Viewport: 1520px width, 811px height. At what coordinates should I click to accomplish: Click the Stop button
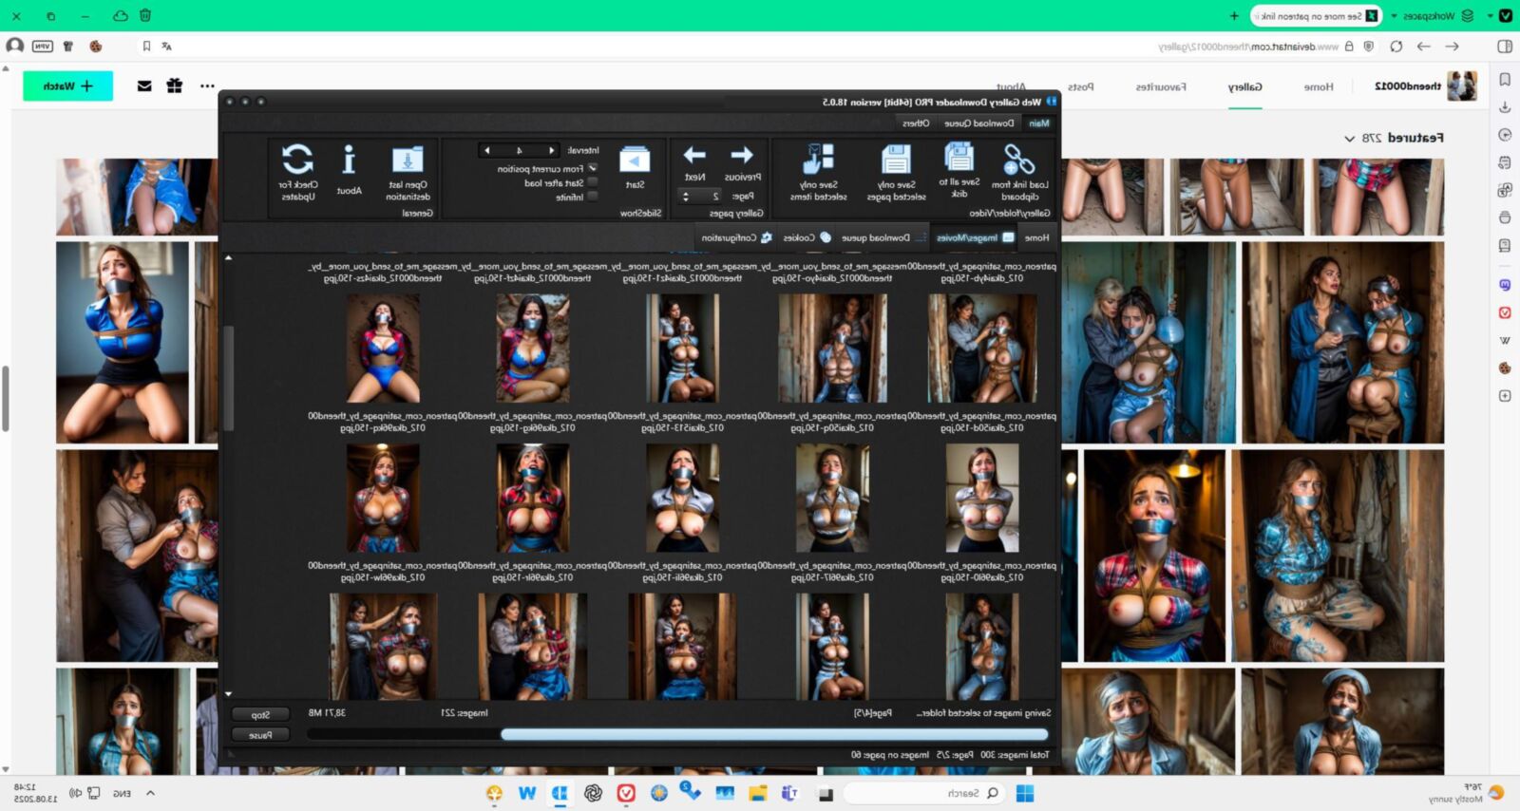(x=260, y=714)
